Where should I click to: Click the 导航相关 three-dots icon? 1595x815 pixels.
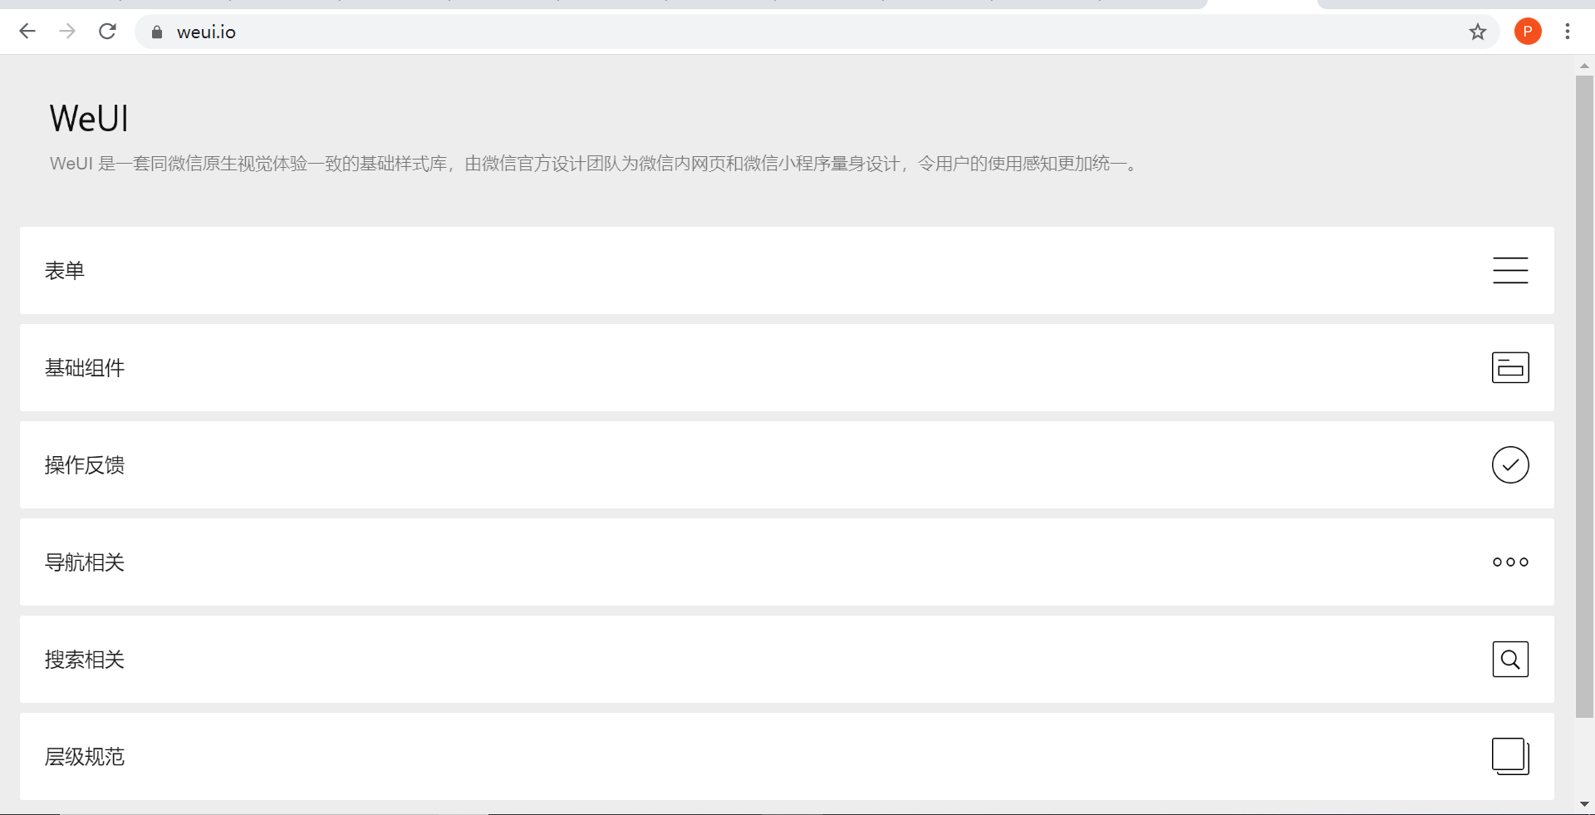[x=1510, y=562]
